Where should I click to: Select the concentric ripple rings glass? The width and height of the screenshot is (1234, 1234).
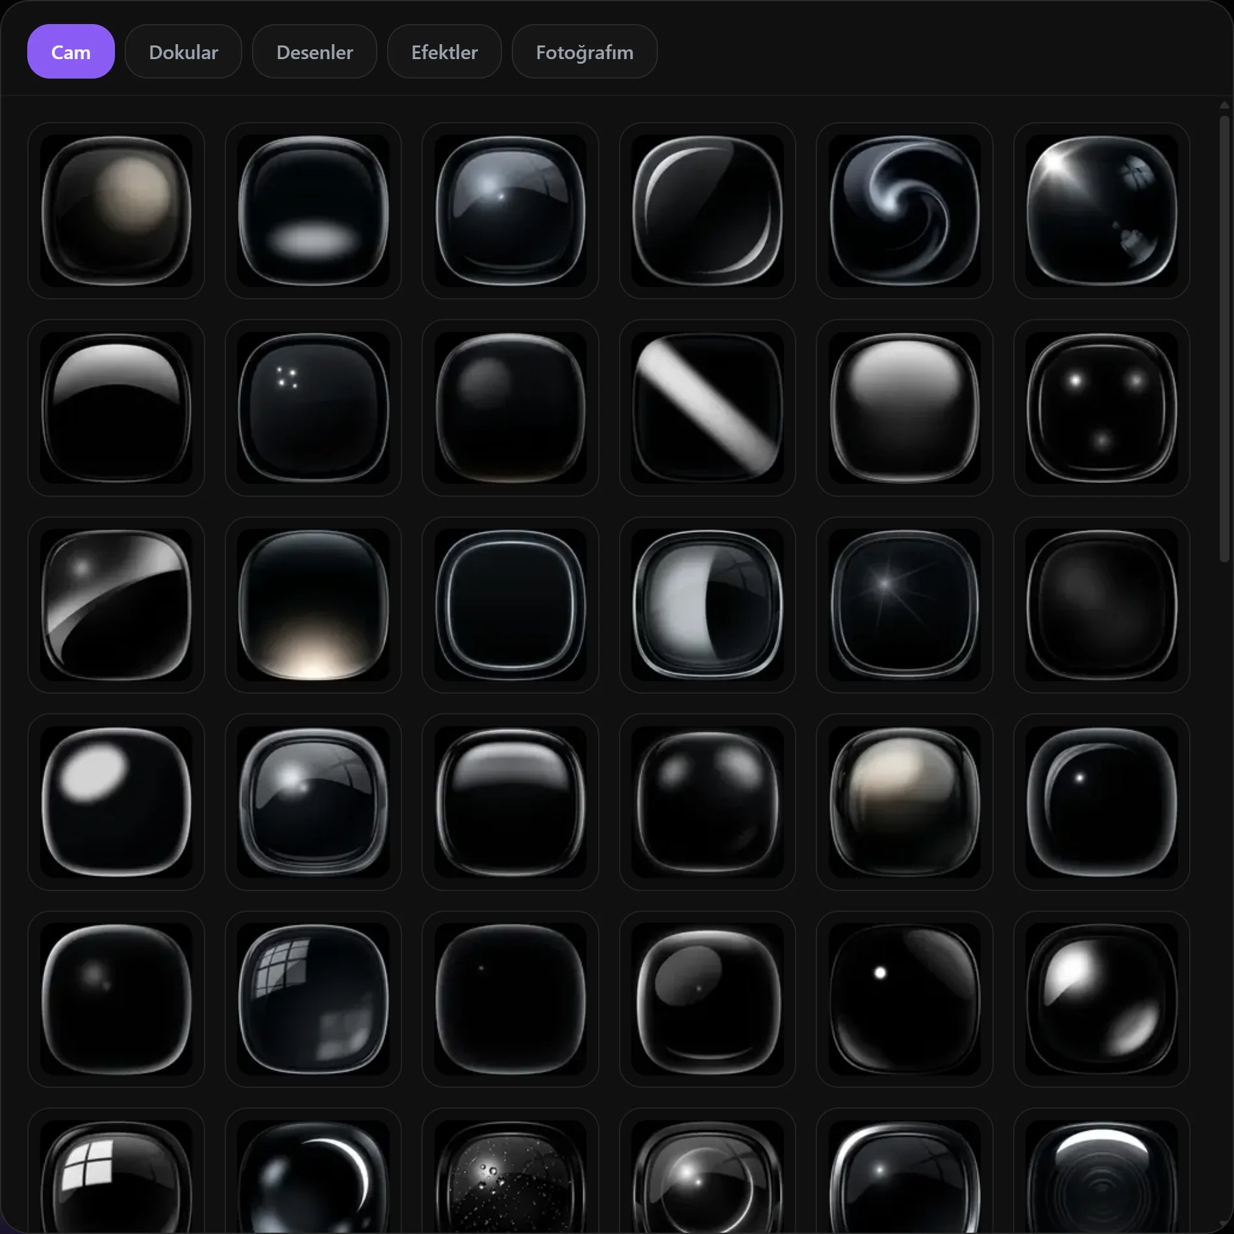(1102, 1170)
